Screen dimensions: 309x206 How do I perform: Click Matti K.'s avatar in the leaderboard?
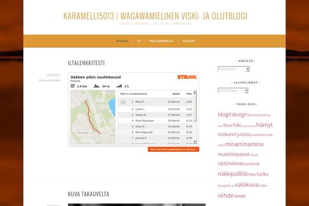coord(123,102)
